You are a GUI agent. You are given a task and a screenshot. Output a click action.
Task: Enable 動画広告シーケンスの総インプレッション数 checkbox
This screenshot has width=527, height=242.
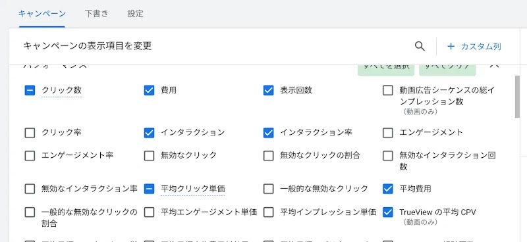pos(388,90)
